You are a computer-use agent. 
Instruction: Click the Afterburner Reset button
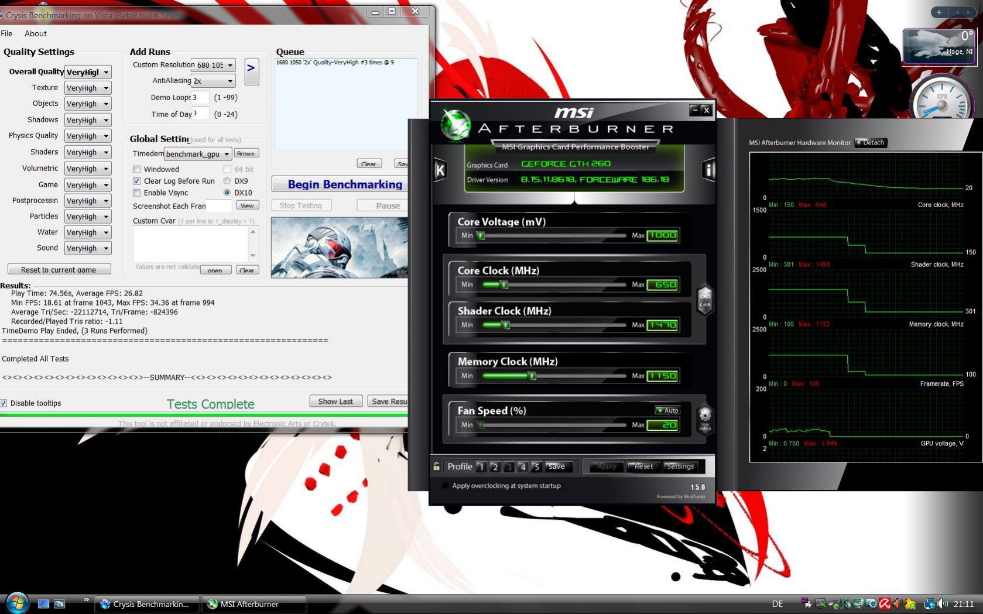(643, 466)
